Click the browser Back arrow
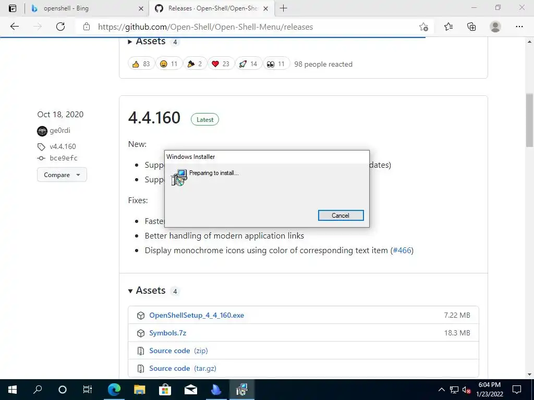This screenshot has width=534, height=400. [x=14, y=27]
